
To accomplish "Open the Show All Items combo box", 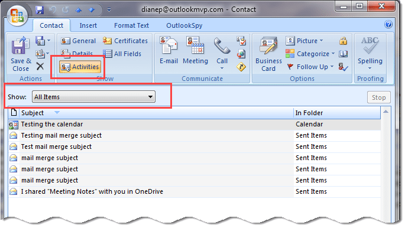I will tap(93, 97).
